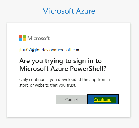Select the jlou07@jloudev.onmicrosoft.com account text

pos(50,50)
